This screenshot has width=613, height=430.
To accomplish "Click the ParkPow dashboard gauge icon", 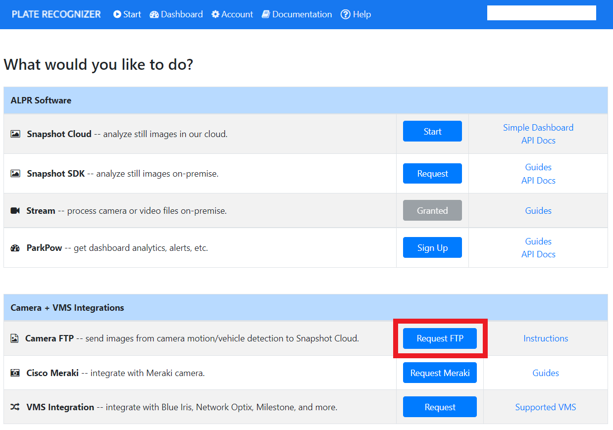I will 15,248.
